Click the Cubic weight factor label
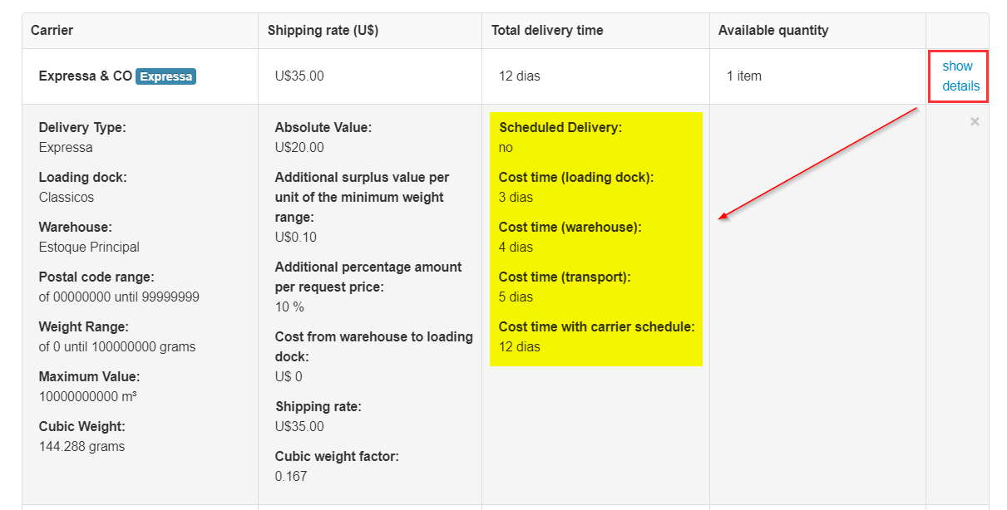Screen dimensions: 1007x510 (x=337, y=457)
